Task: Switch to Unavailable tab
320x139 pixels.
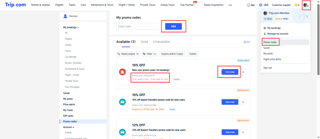Action: [x=161, y=42]
